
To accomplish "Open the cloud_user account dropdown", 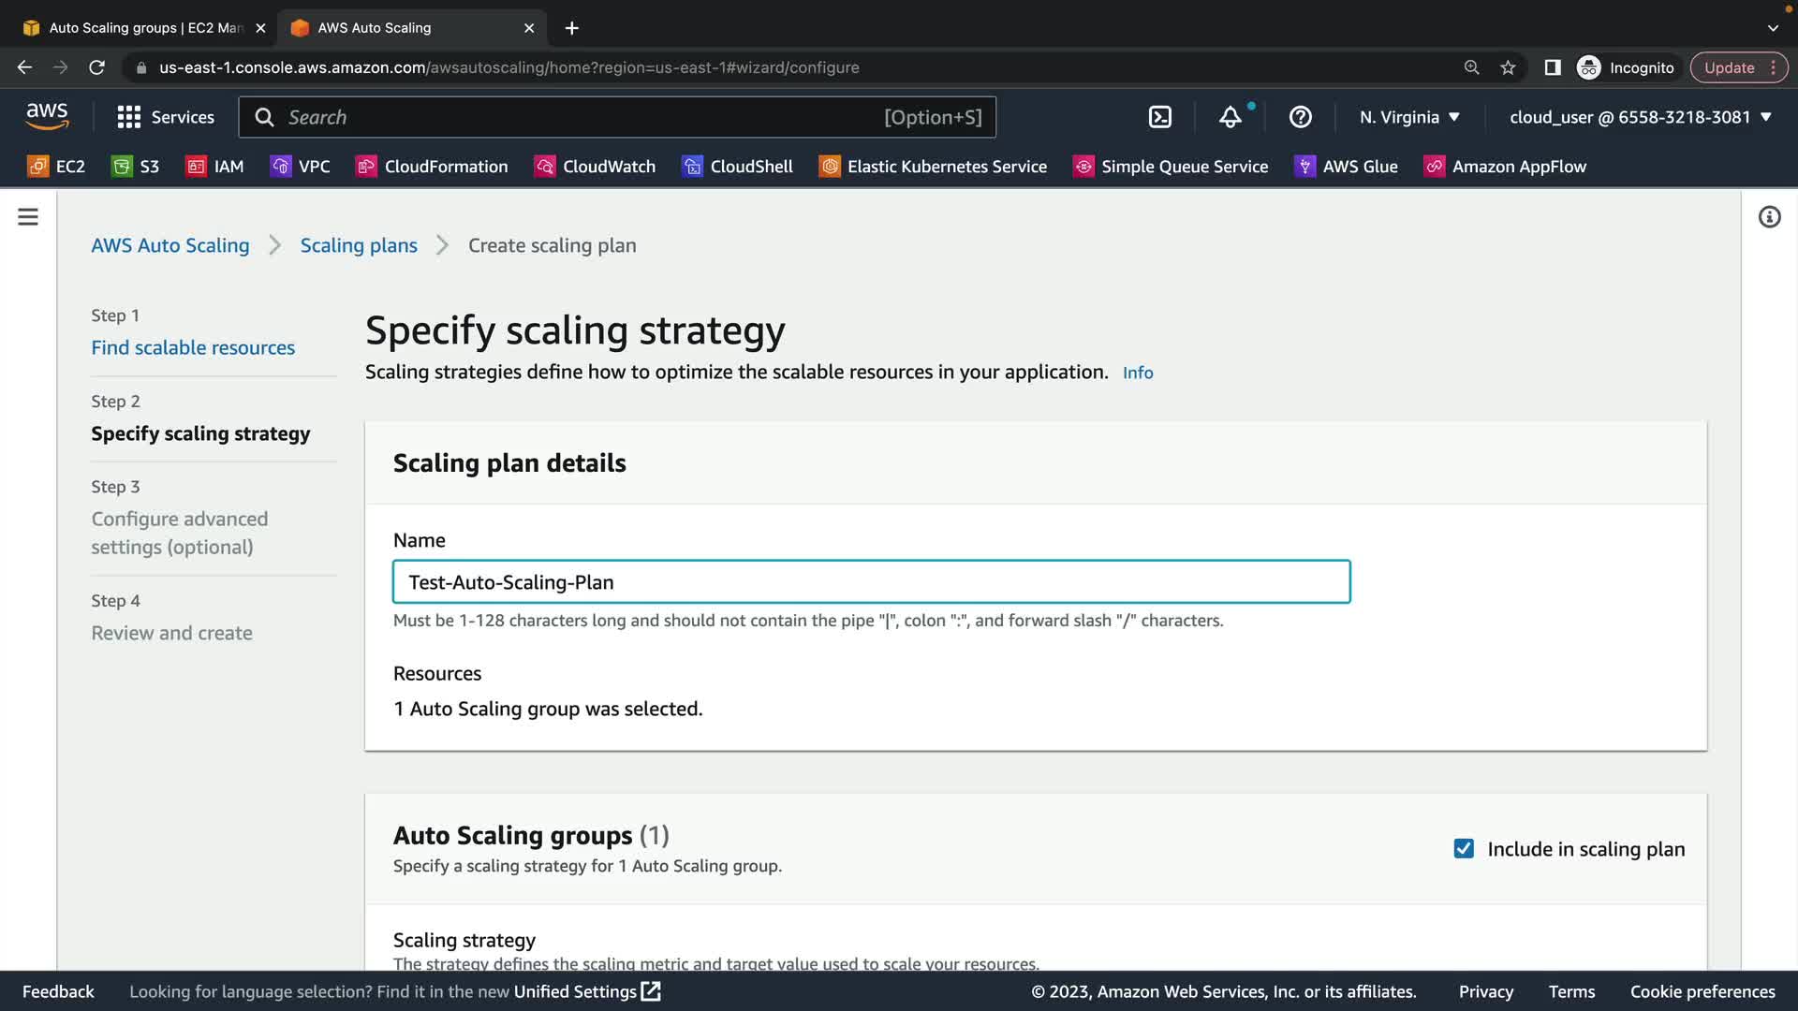I will (1640, 117).
